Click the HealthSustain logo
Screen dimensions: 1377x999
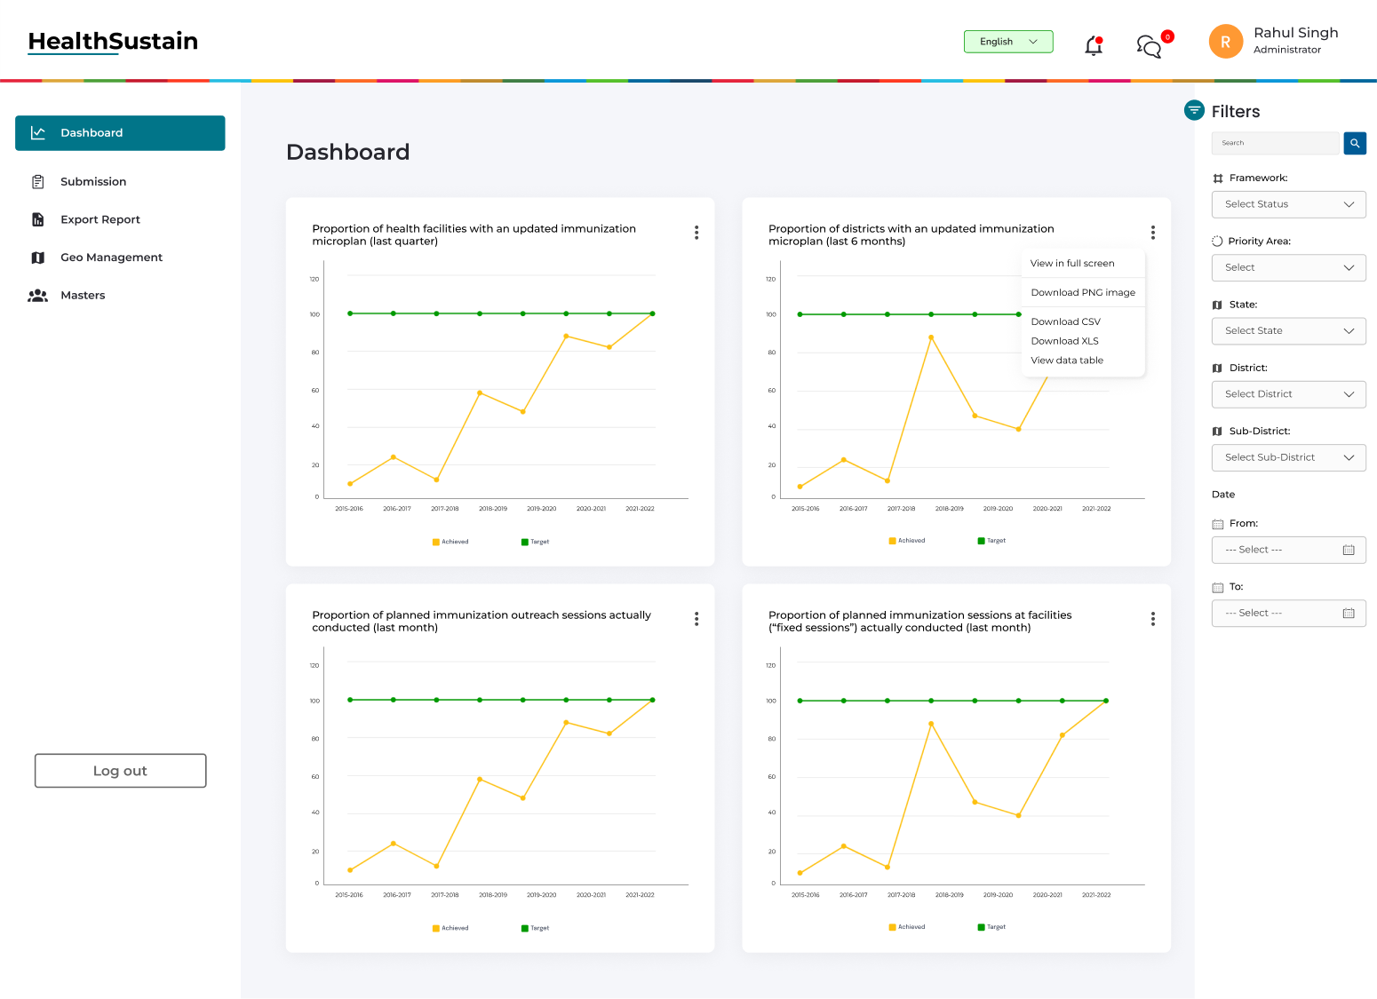pyautogui.click(x=113, y=42)
